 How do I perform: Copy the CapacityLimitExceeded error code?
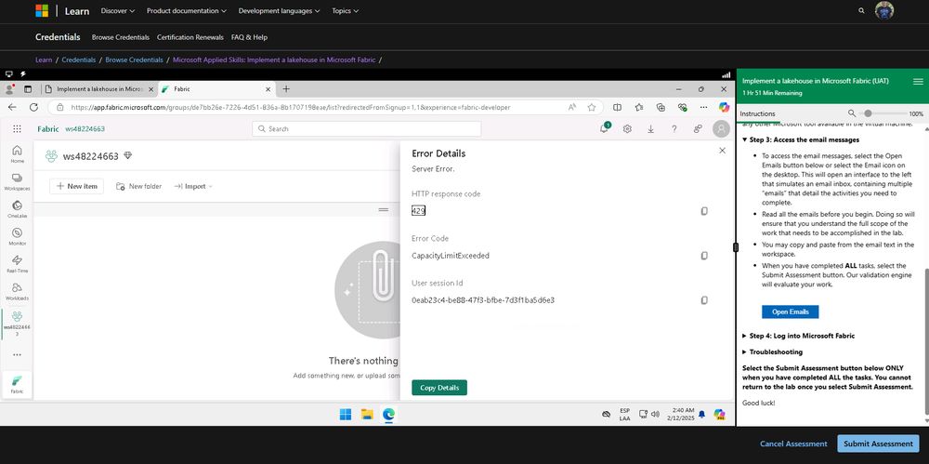[x=704, y=256]
